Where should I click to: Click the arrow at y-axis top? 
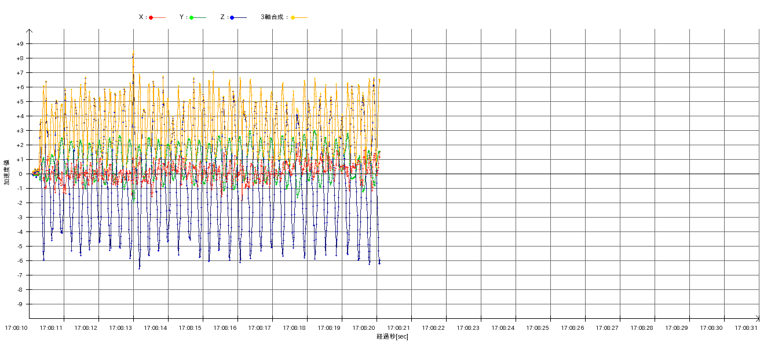point(29,31)
